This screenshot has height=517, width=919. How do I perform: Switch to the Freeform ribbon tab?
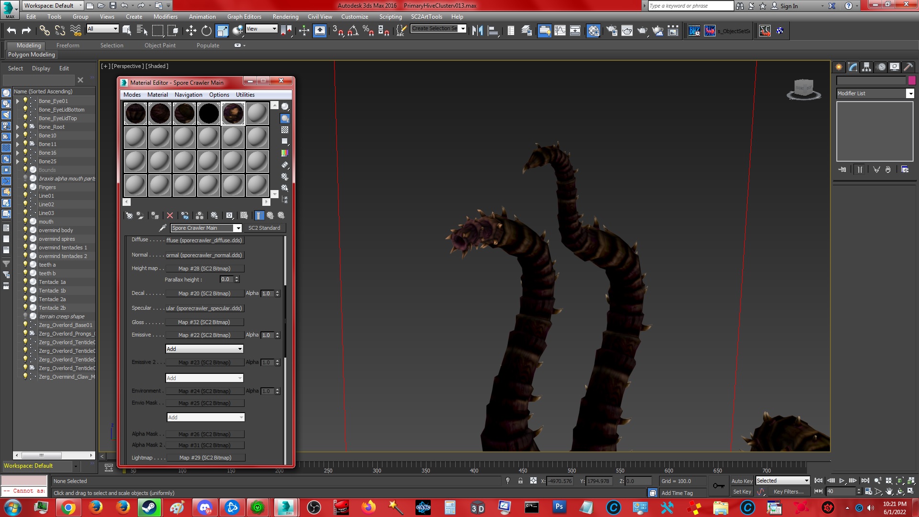coord(68,45)
